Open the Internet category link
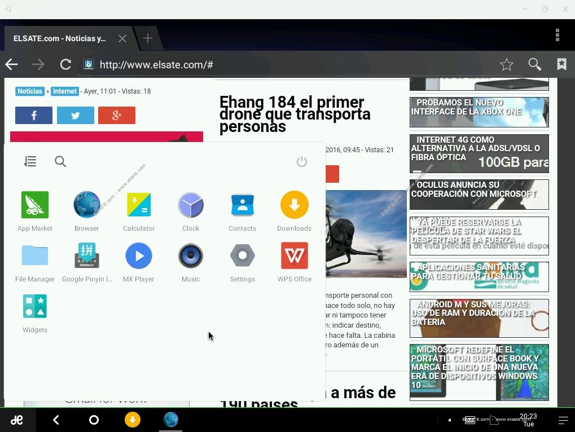 click(x=65, y=91)
